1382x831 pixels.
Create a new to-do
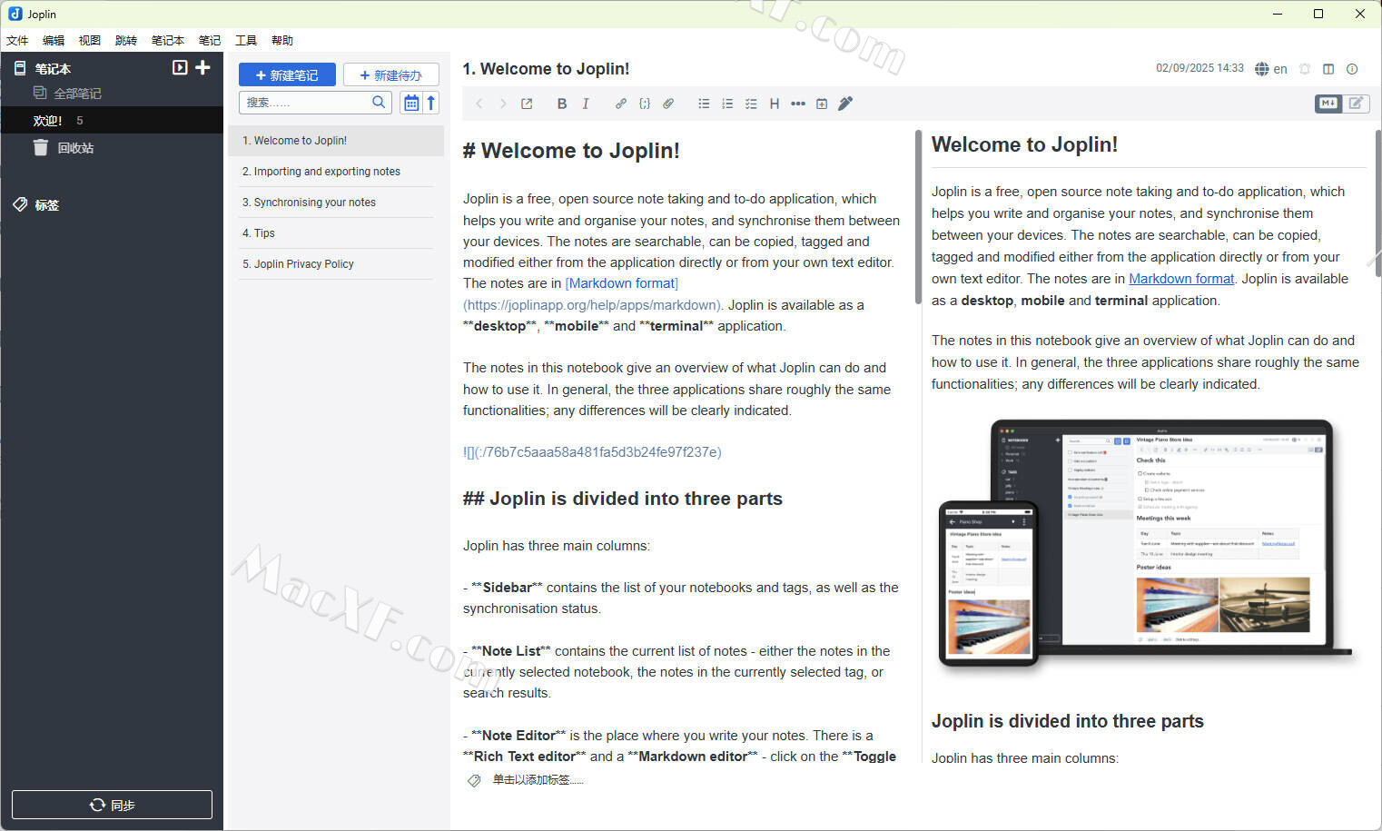coord(391,74)
